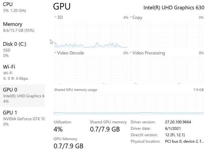Expand the 3D engine dropdown chevron
Viewport: 207px width, 152px height.
click(x=56, y=17)
